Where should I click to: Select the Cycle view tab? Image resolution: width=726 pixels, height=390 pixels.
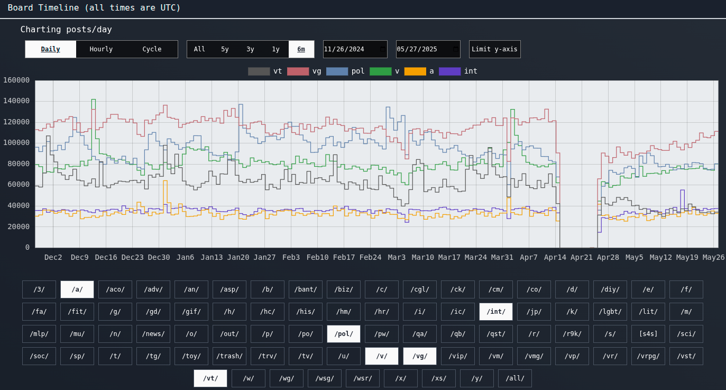[152, 49]
